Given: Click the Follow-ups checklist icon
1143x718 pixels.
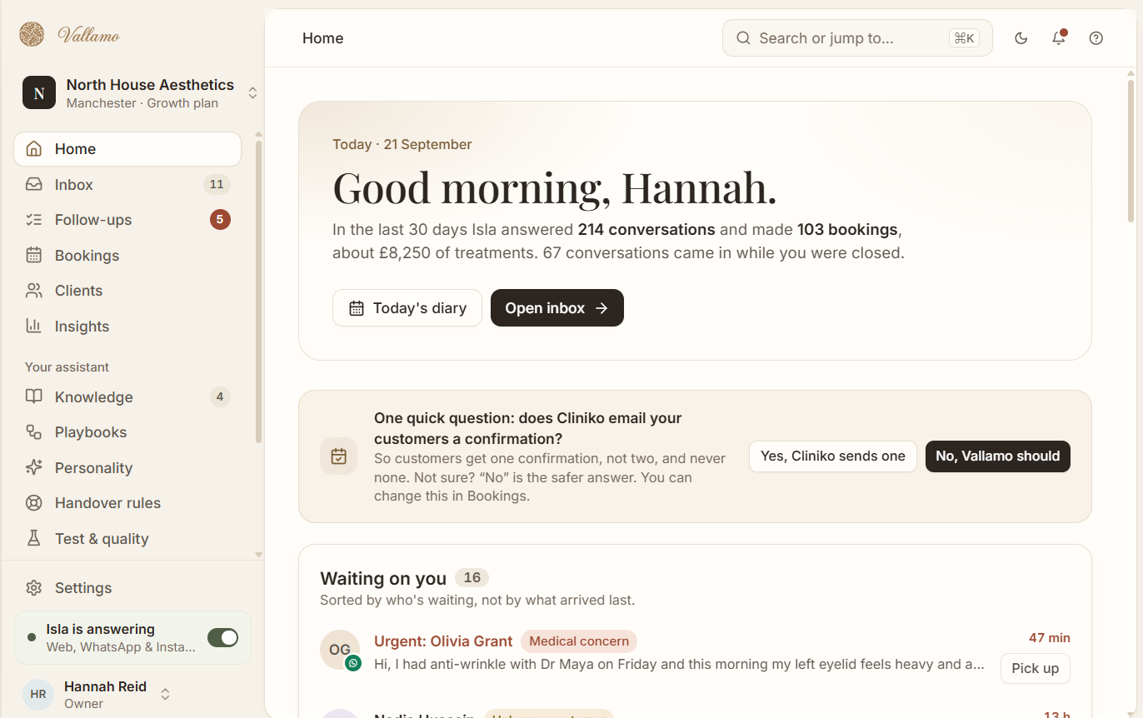Looking at the screenshot, I should [x=34, y=220].
